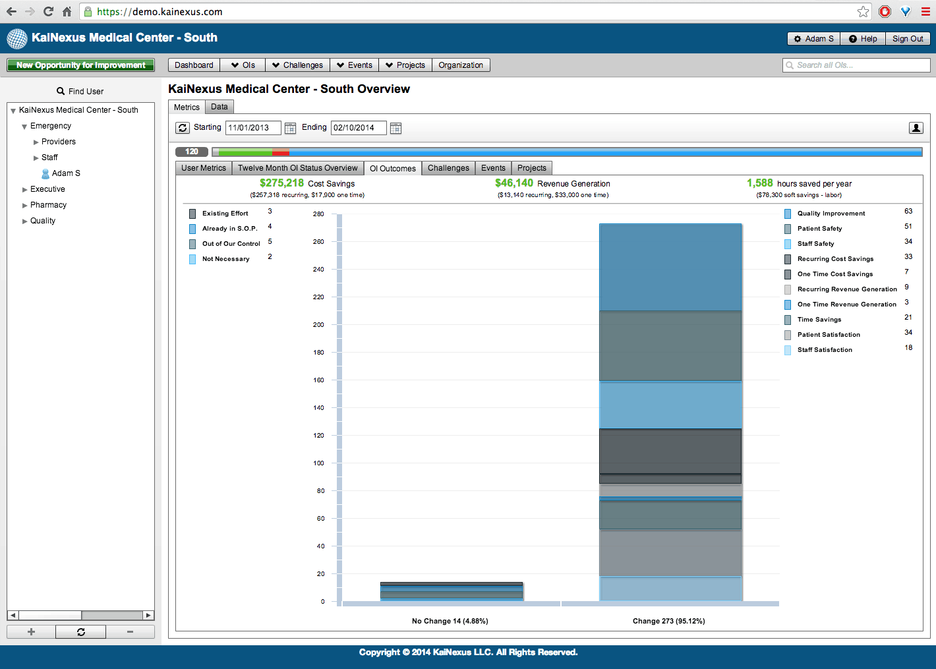Expand the Quality tree node

pyautogui.click(x=25, y=221)
